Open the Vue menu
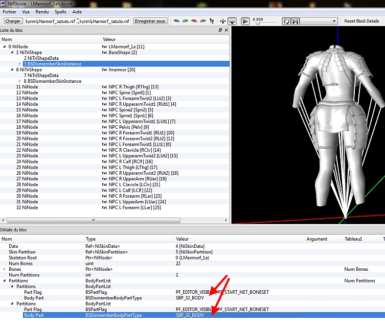The image size is (385, 329). click(x=26, y=12)
